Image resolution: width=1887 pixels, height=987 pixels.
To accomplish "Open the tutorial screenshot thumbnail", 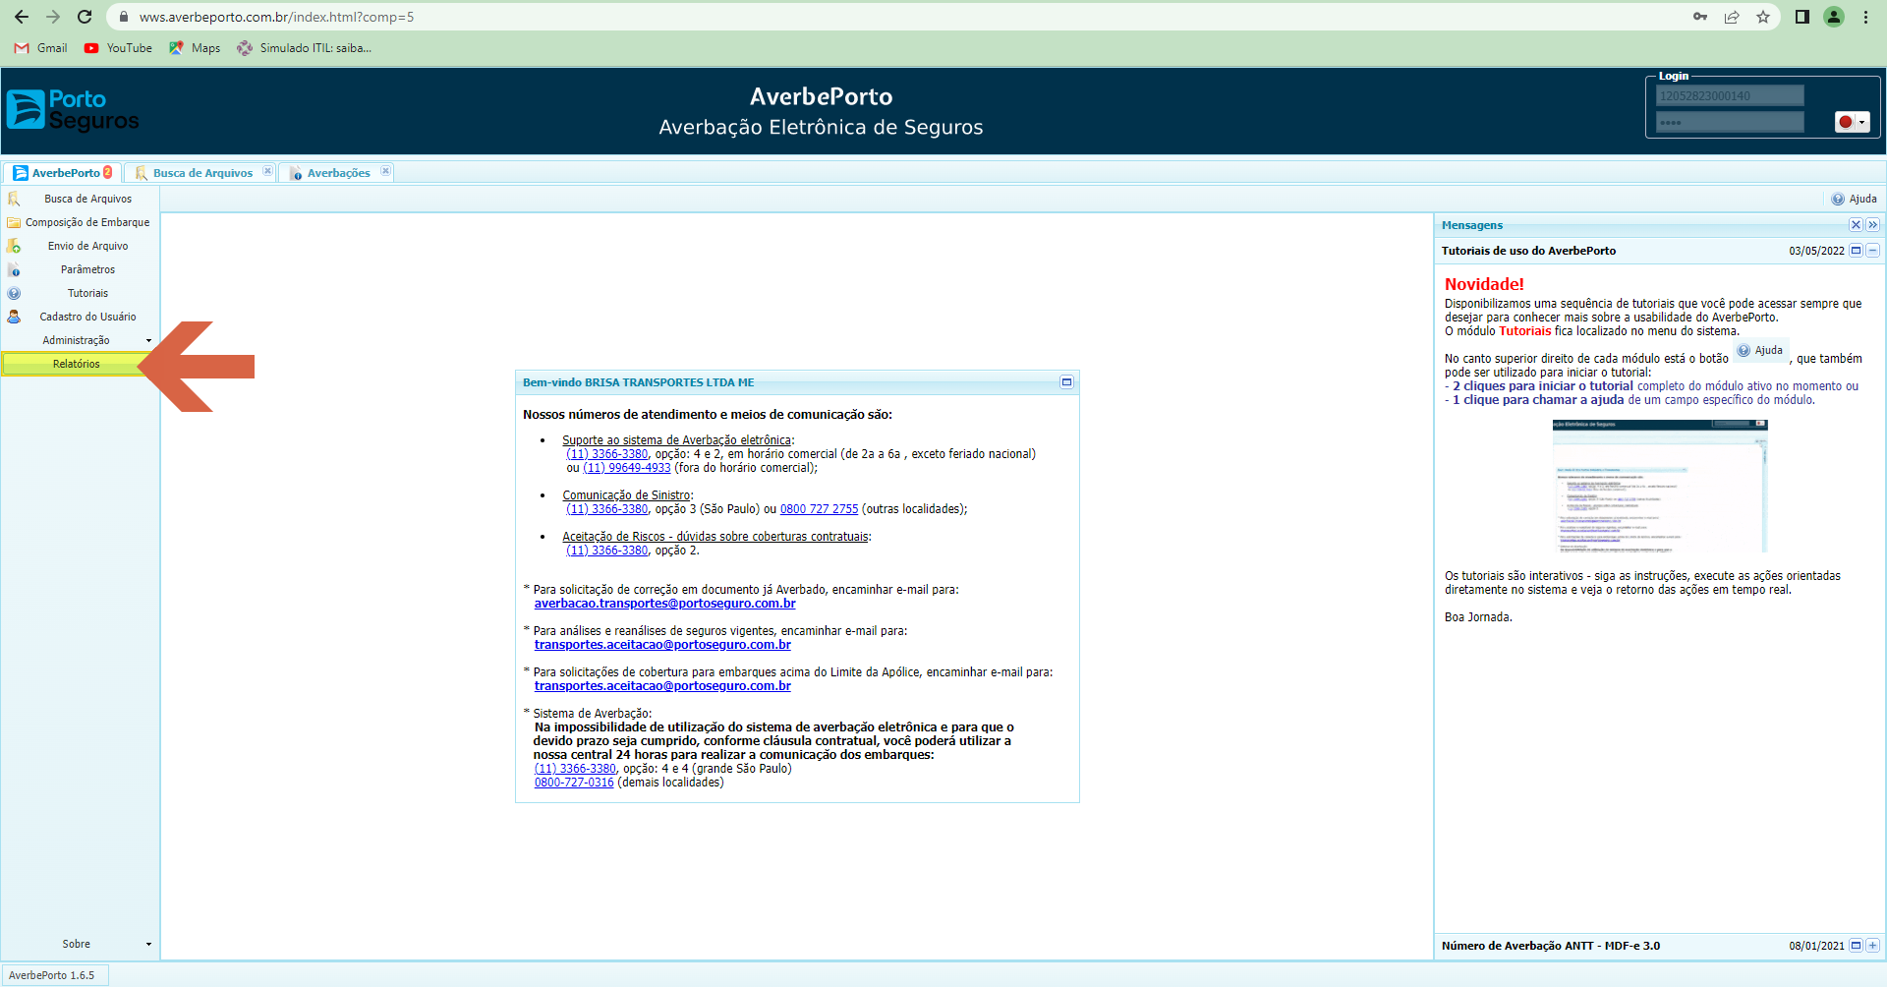I will [x=1660, y=487].
